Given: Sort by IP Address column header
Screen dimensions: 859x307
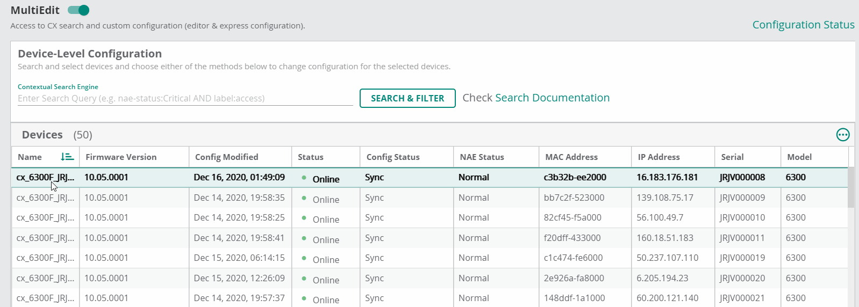Looking at the screenshot, I should 658,157.
